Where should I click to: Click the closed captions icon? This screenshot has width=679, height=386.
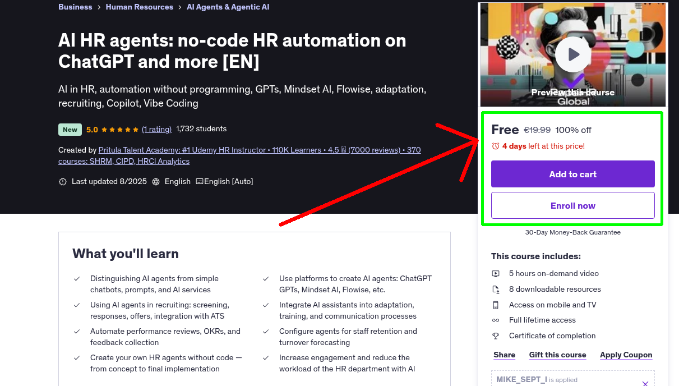click(x=199, y=182)
